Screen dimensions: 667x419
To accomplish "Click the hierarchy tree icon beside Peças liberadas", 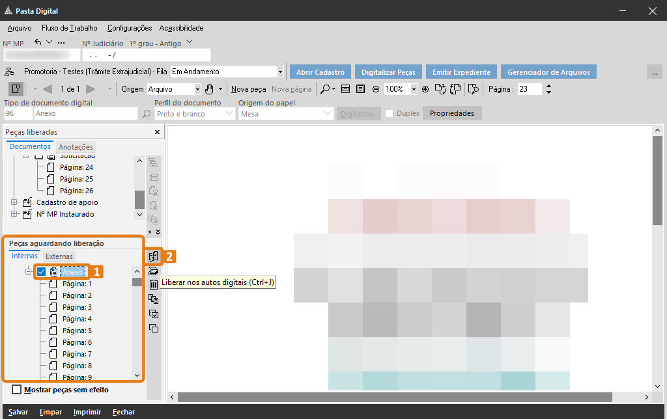I will tap(154, 163).
